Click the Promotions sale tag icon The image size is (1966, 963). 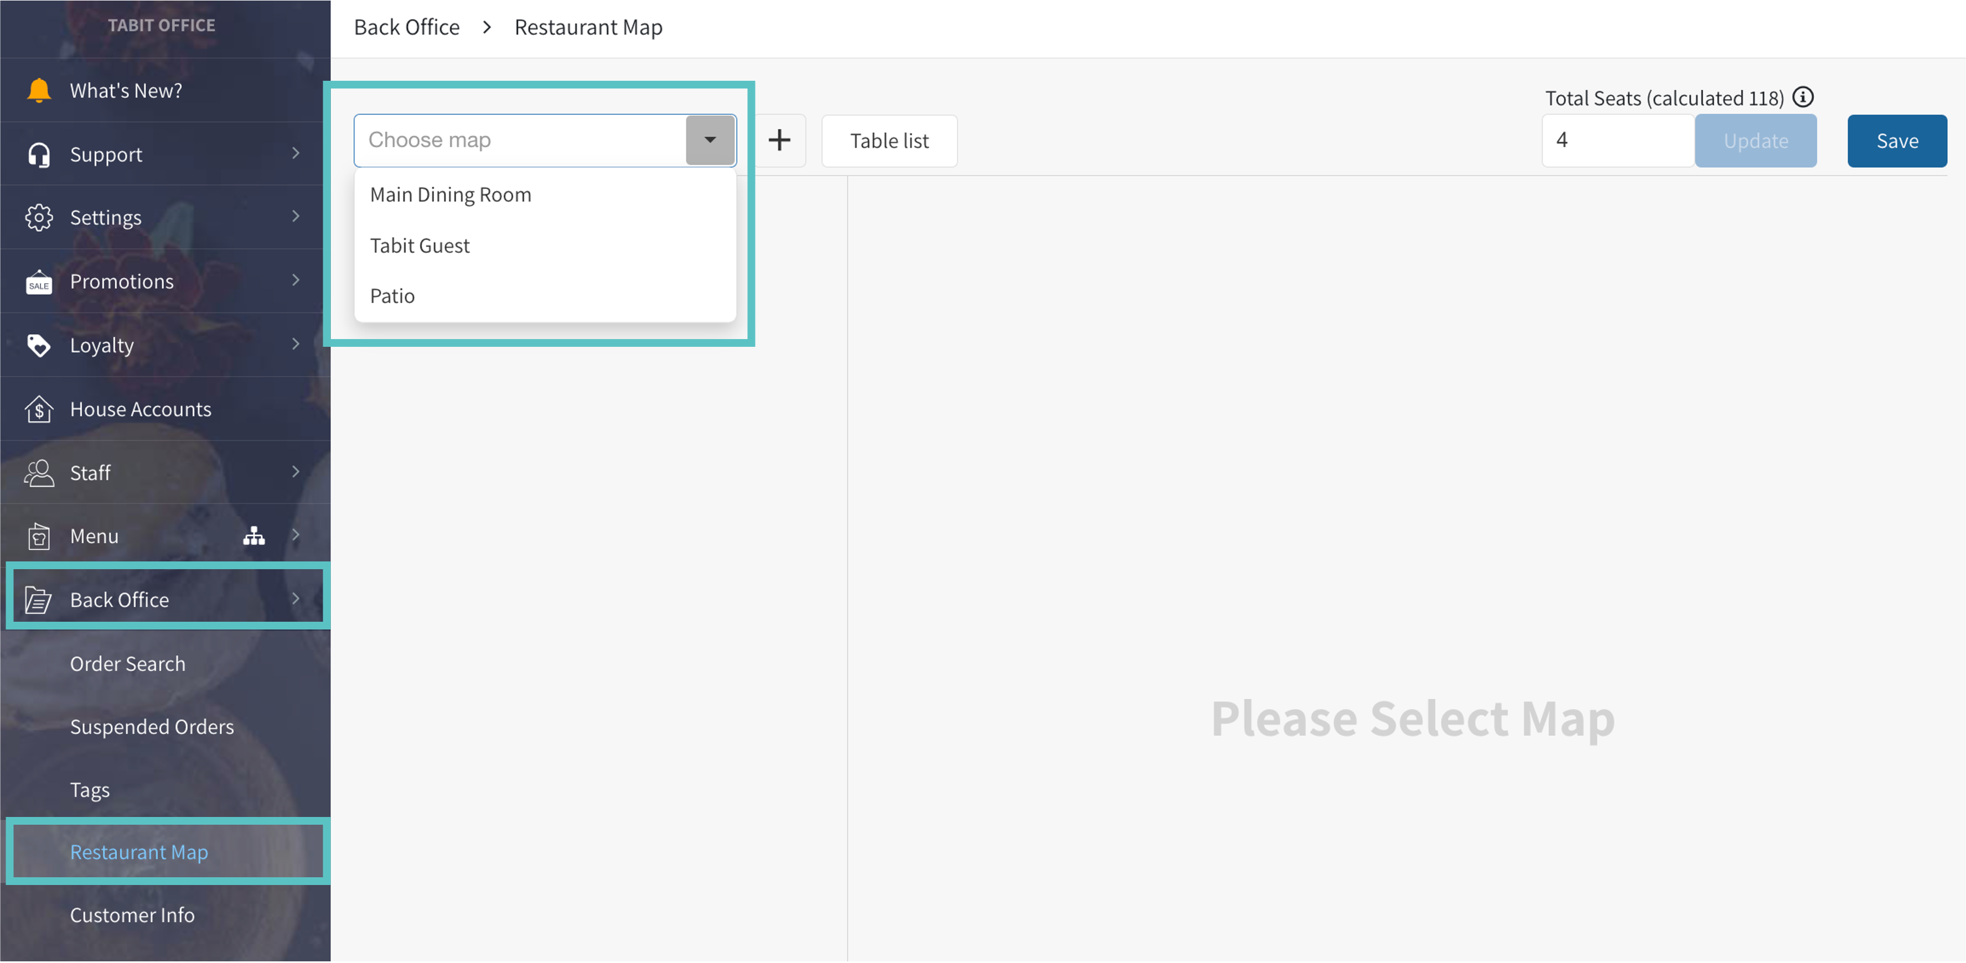pos(39,282)
